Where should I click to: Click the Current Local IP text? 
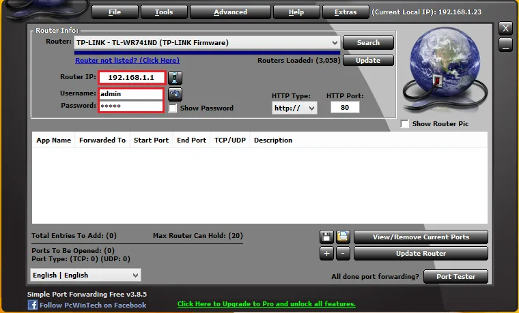(426, 12)
